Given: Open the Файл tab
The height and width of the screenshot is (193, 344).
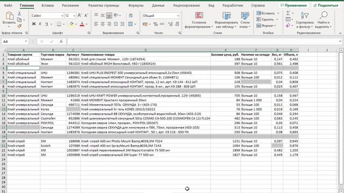Looking at the screenshot, I should (8, 5).
